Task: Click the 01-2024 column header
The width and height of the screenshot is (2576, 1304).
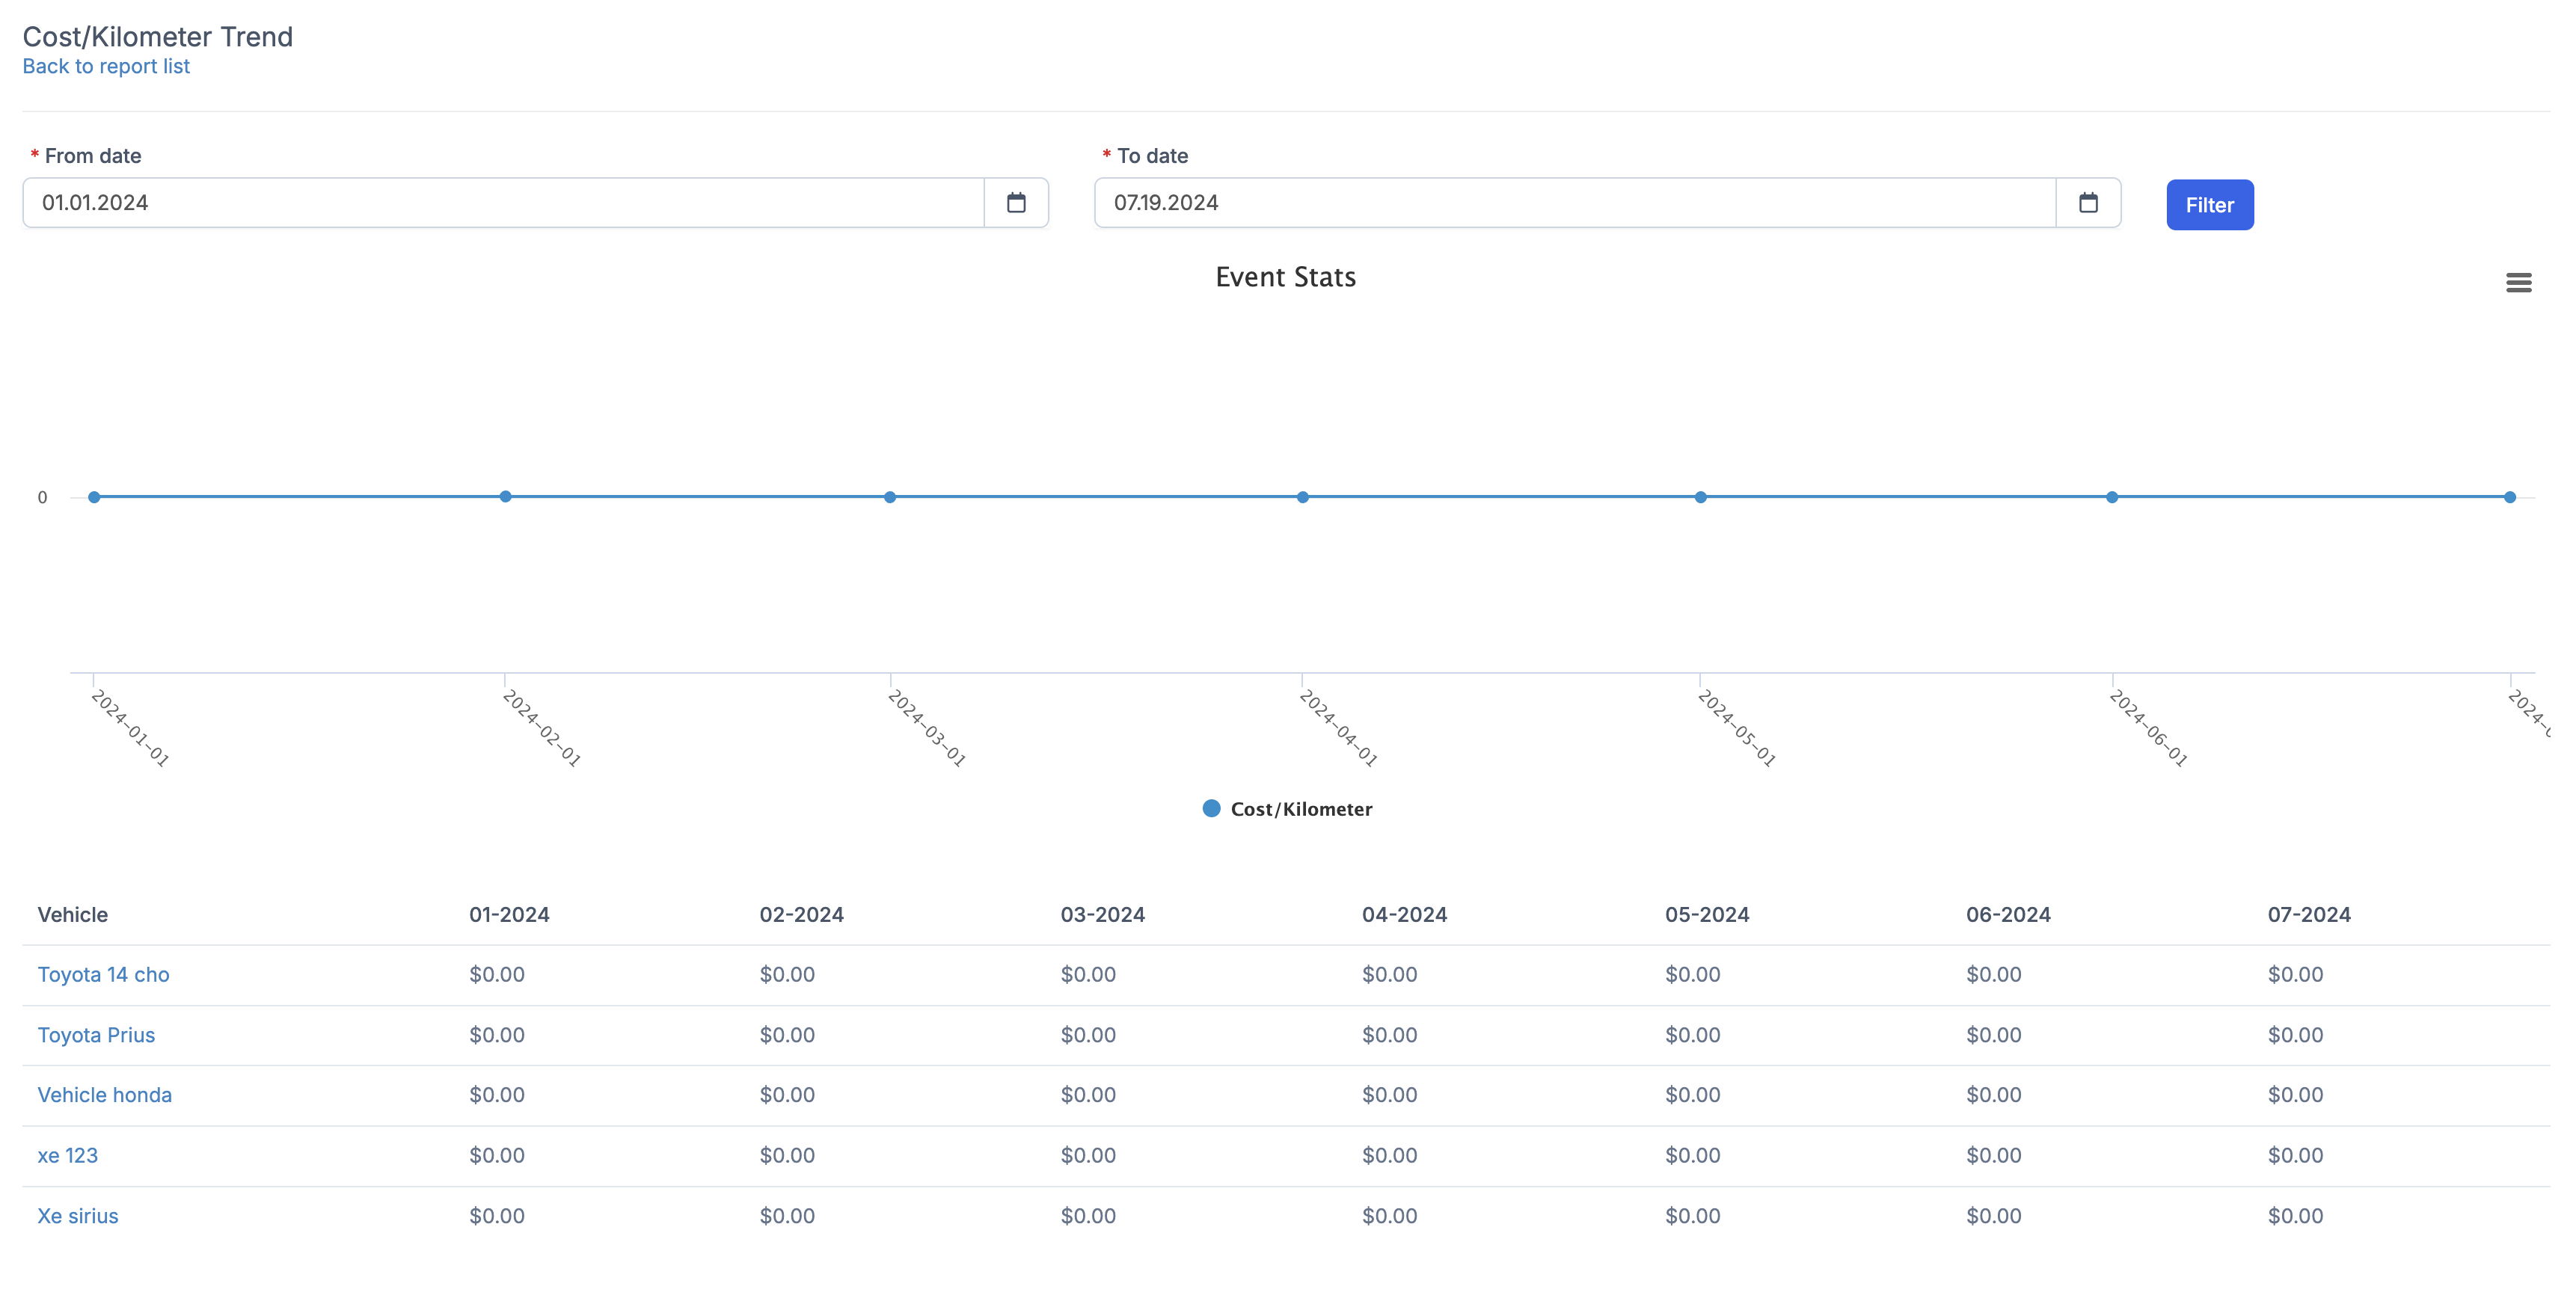Action: tap(509, 914)
